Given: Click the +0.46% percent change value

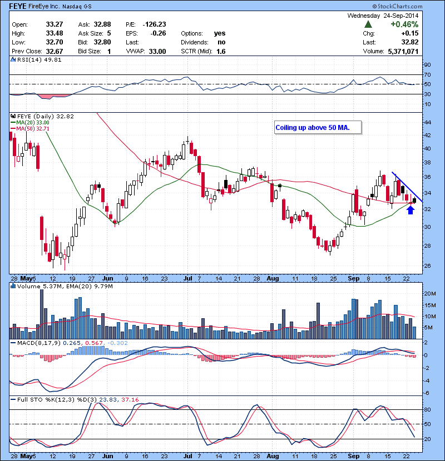Looking at the screenshot, I should 404,24.
